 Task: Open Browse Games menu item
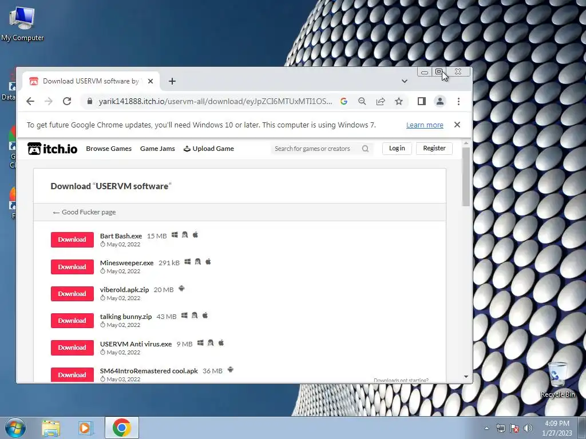coord(109,149)
